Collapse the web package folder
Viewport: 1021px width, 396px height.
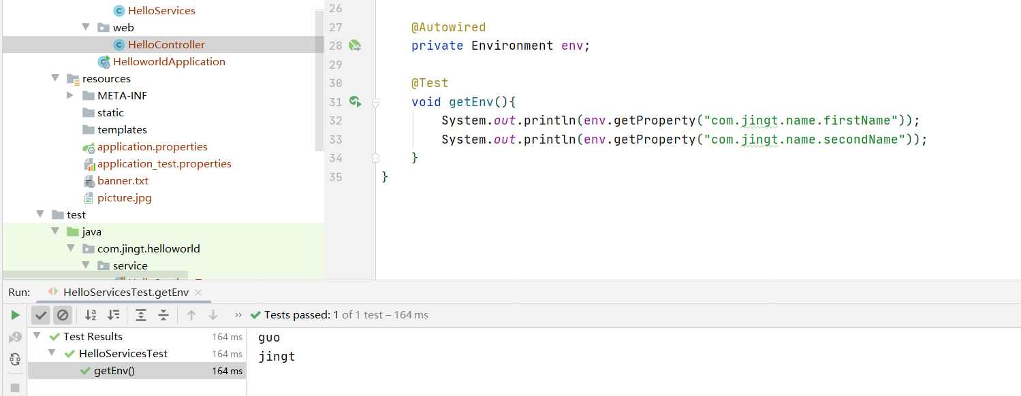point(86,27)
